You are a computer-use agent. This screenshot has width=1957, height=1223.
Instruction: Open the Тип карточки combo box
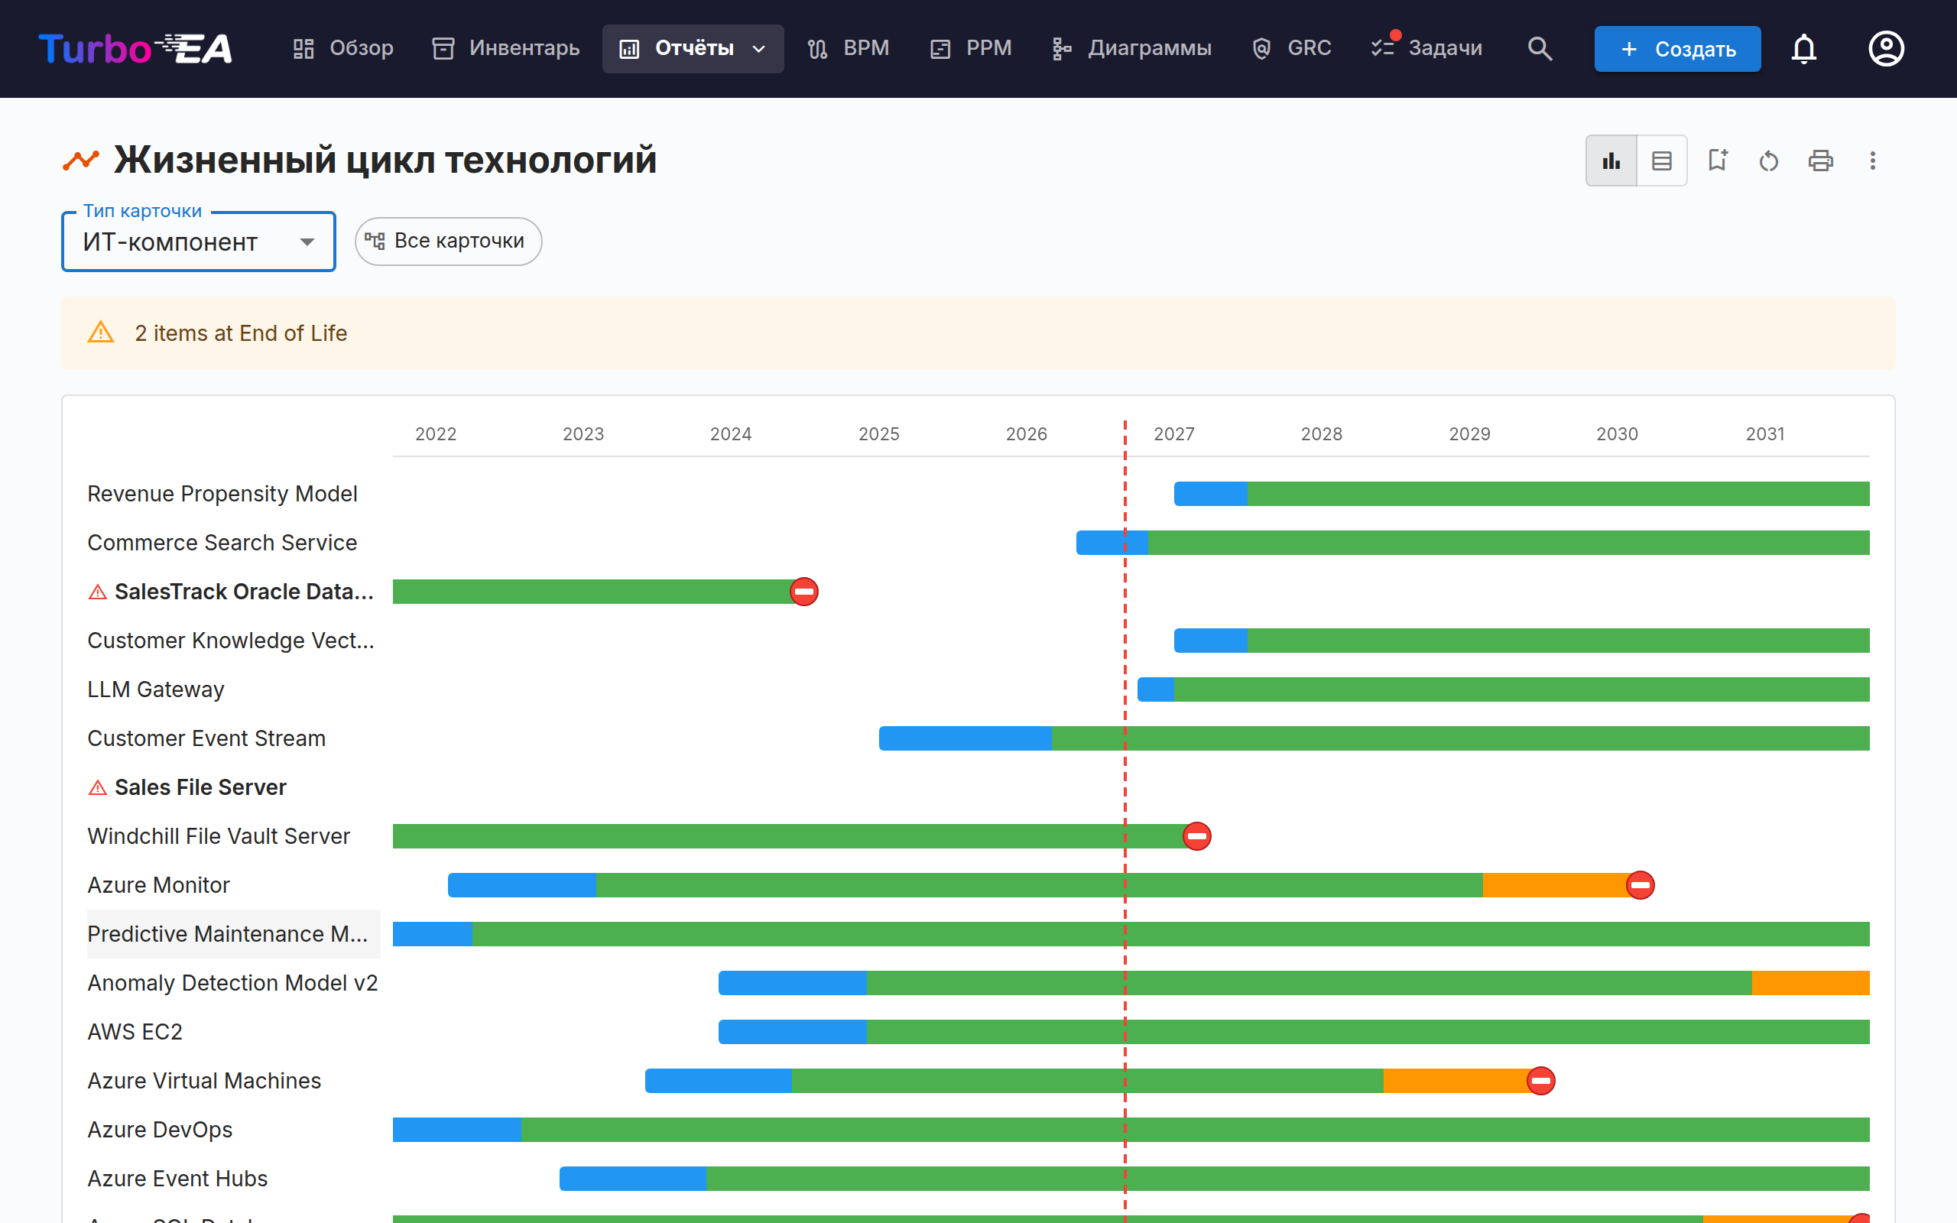point(198,242)
